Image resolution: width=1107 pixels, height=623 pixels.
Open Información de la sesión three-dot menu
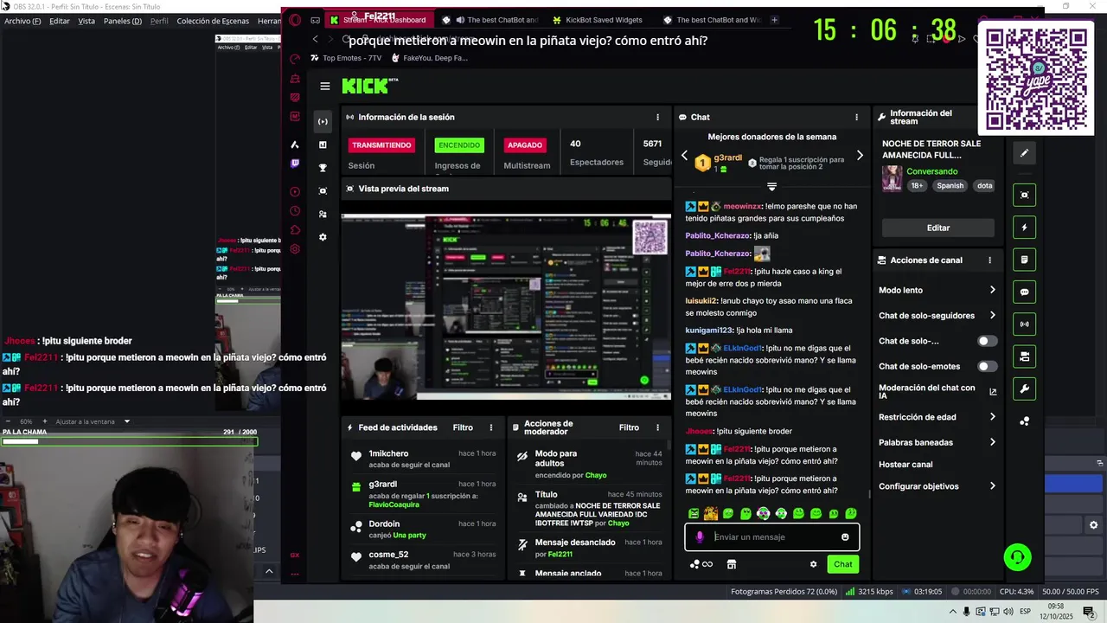(657, 117)
